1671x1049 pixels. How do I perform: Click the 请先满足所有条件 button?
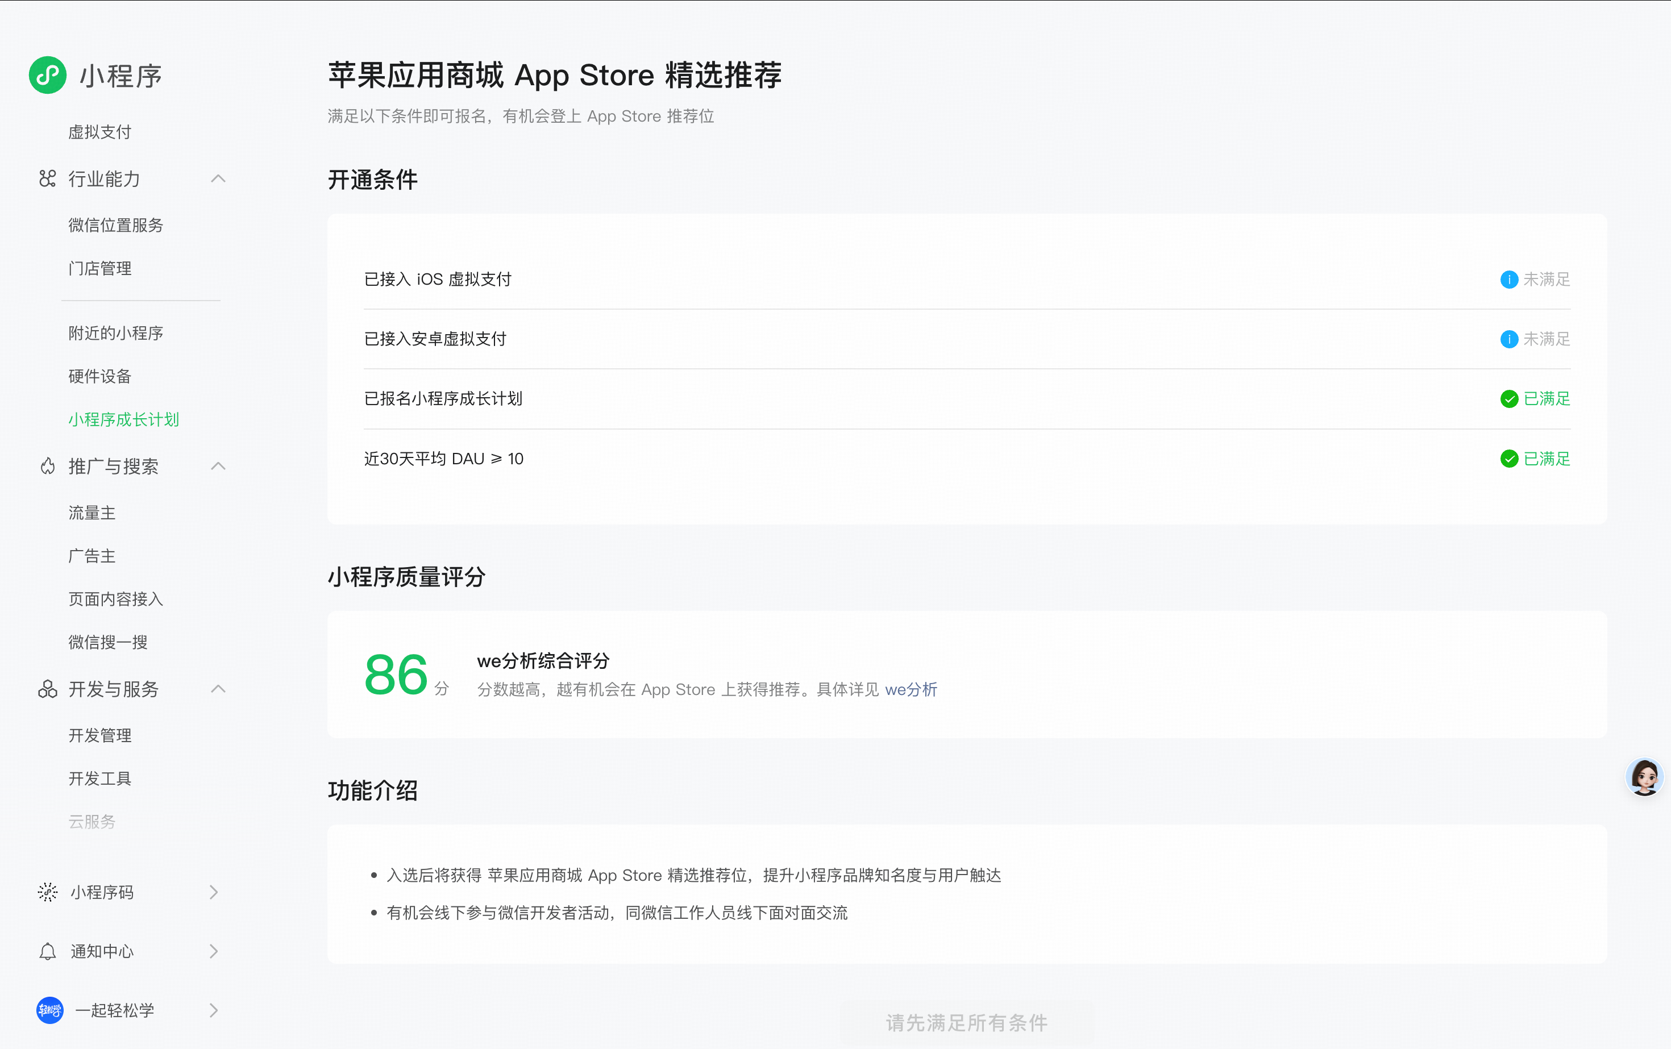tap(967, 1023)
